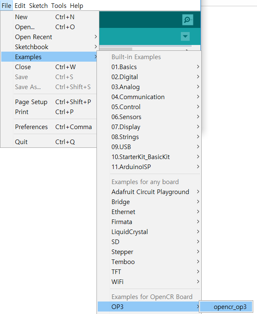257x314 pixels.
Task: Select the OP3 OpenCR examples entry
Action: (149, 307)
